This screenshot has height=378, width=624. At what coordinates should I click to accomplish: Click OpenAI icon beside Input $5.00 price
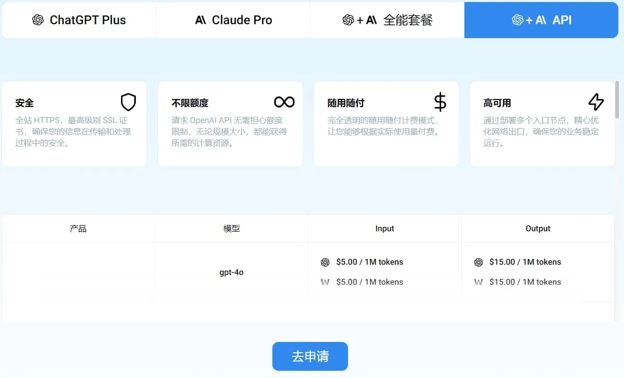click(x=325, y=262)
